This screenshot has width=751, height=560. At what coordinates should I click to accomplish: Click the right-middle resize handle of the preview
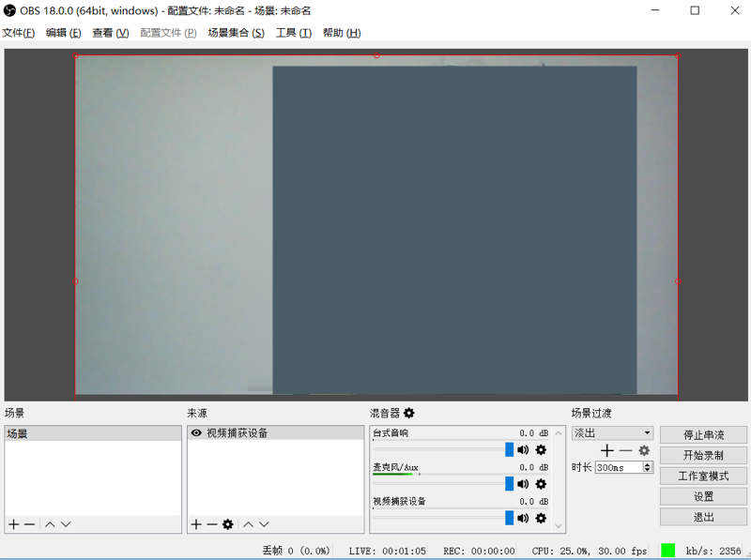(678, 281)
